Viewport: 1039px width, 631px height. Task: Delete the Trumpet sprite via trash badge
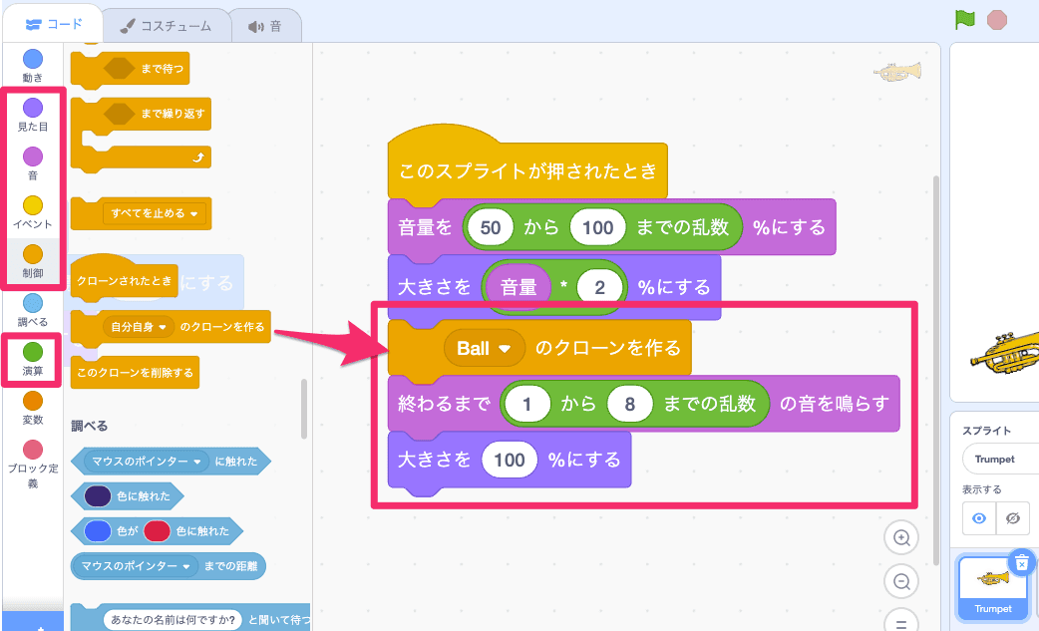1021,563
